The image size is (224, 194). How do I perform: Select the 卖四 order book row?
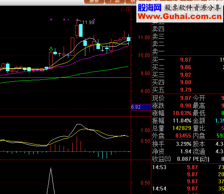coord(187,29)
